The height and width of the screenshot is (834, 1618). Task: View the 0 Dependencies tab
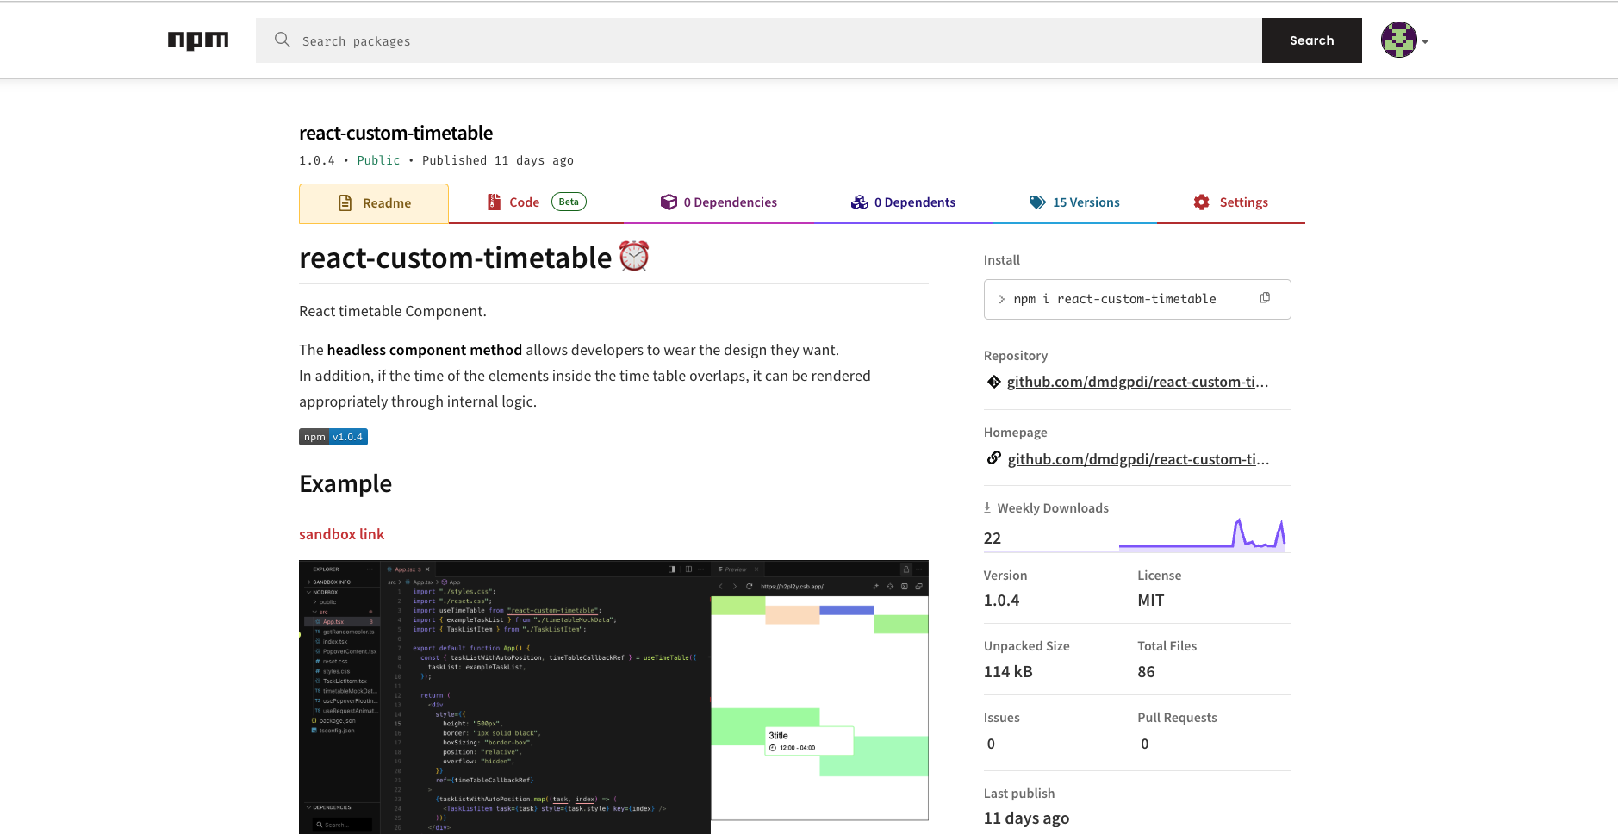pos(719,202)
